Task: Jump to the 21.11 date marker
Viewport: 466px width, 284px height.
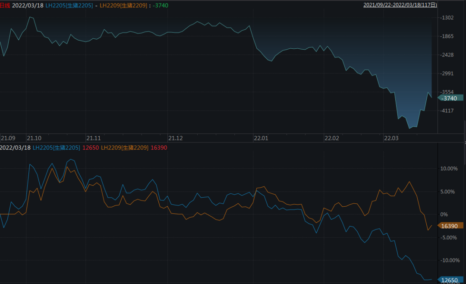Action: tap(94, 138)
